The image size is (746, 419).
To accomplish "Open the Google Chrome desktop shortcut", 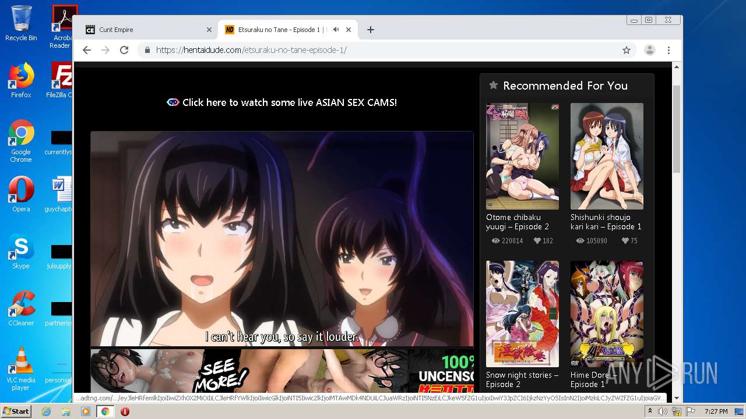I will coord(21,141).
